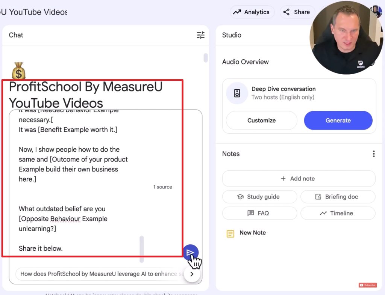Click the Chat panel heading
385x295 pixels.
click(16, 35)
